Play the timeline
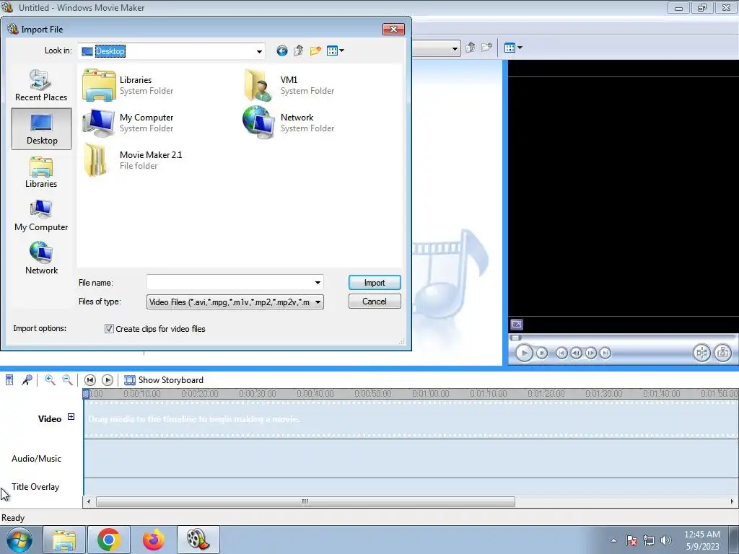This screenshot has width=739, height=554. (108, 380)
